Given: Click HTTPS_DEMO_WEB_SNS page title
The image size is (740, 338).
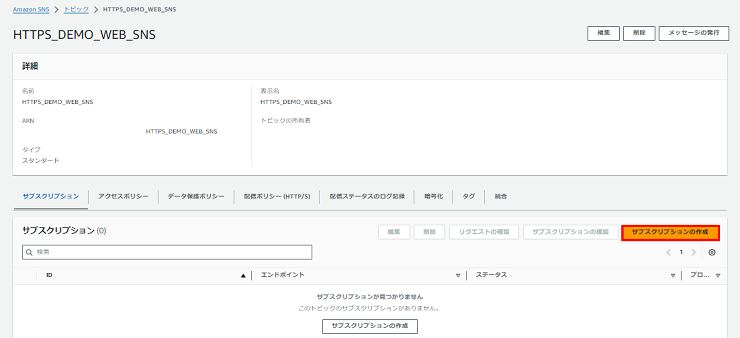Looking at the screenshot, I should (84, 35).
